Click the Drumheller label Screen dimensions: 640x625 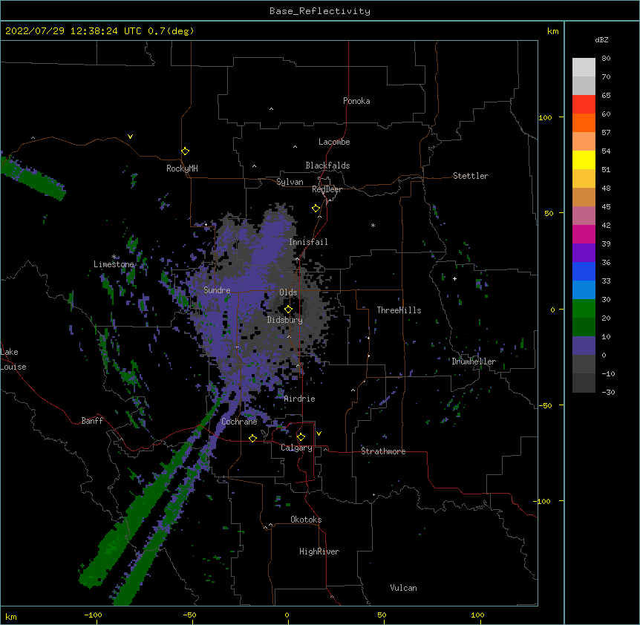tap(474, 361)
